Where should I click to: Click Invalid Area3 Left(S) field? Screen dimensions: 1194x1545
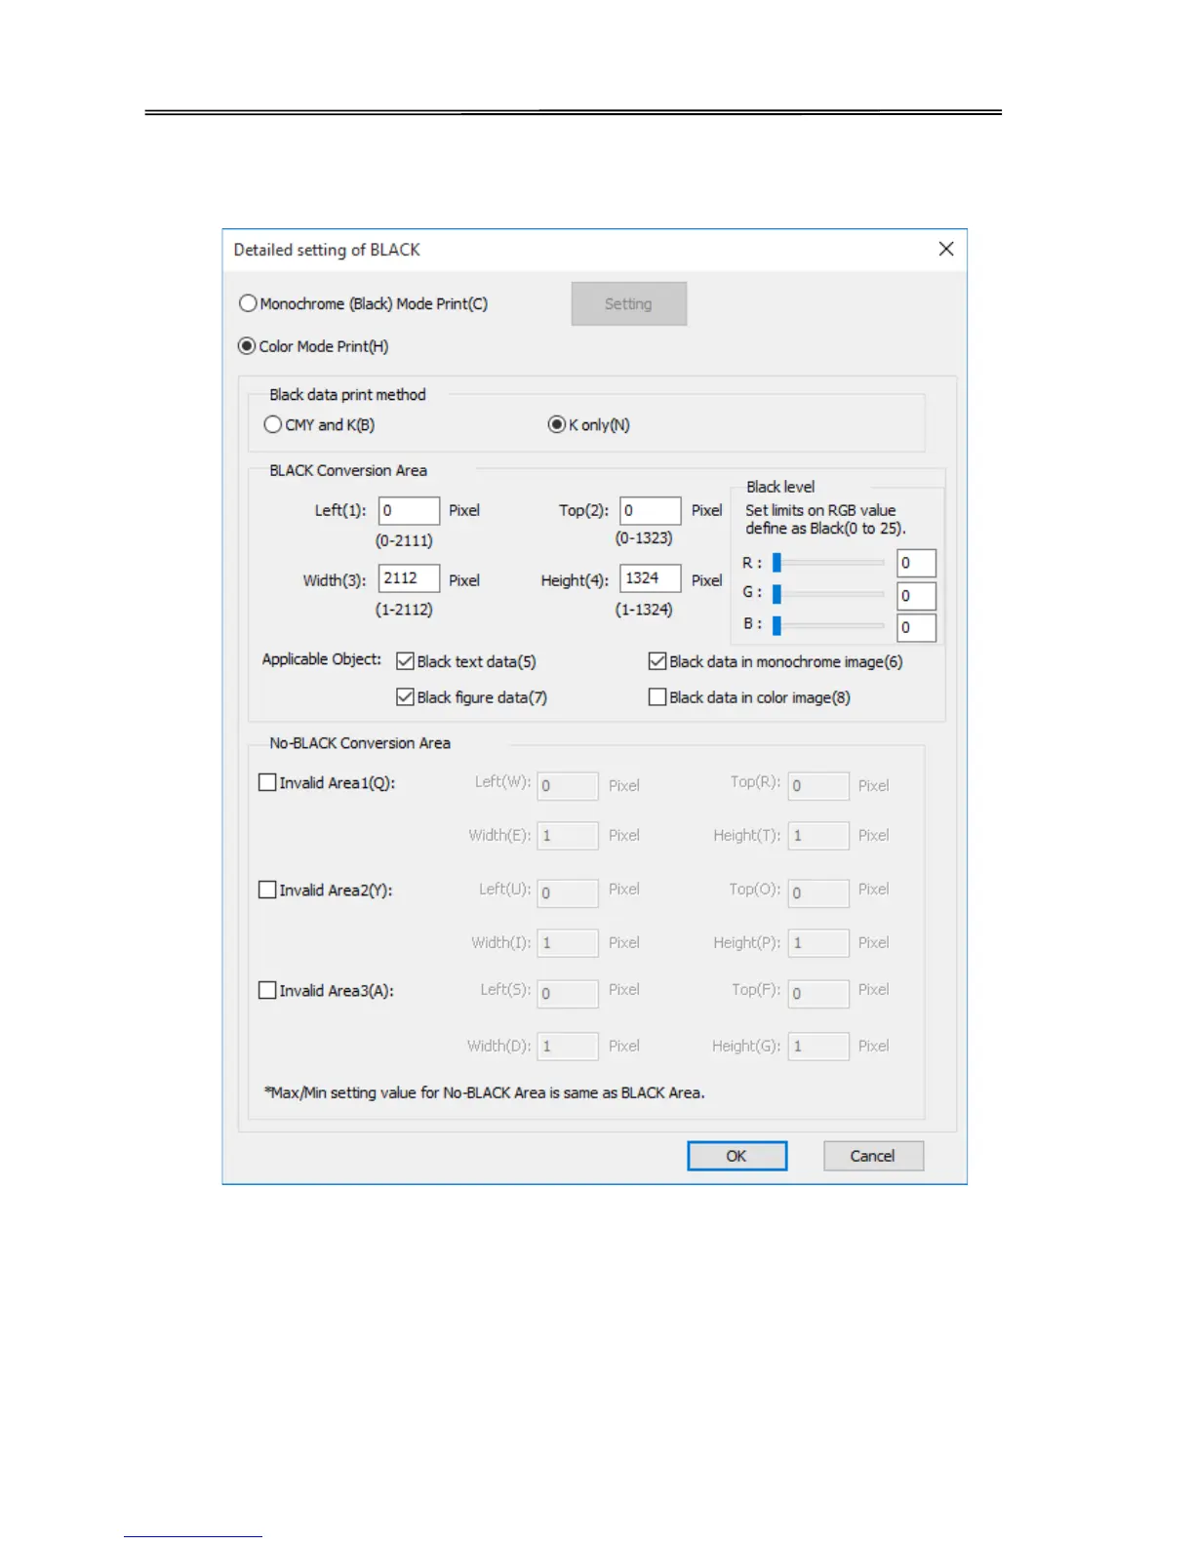(568, 993)
